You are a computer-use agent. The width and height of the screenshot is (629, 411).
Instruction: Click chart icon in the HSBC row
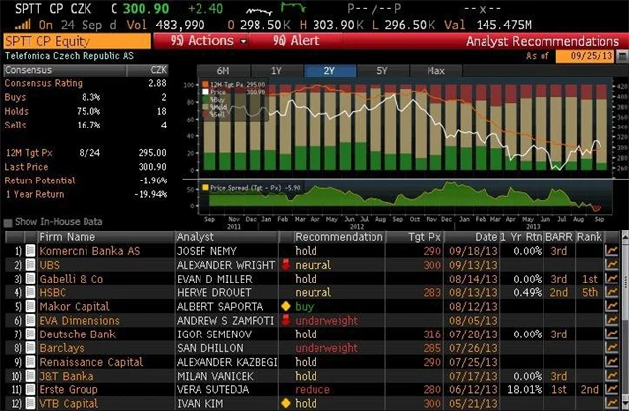click(x=613, y=292)
